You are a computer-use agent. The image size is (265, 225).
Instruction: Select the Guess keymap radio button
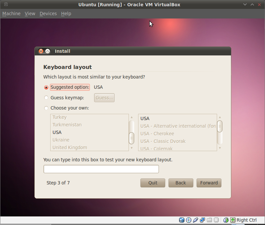46,98
